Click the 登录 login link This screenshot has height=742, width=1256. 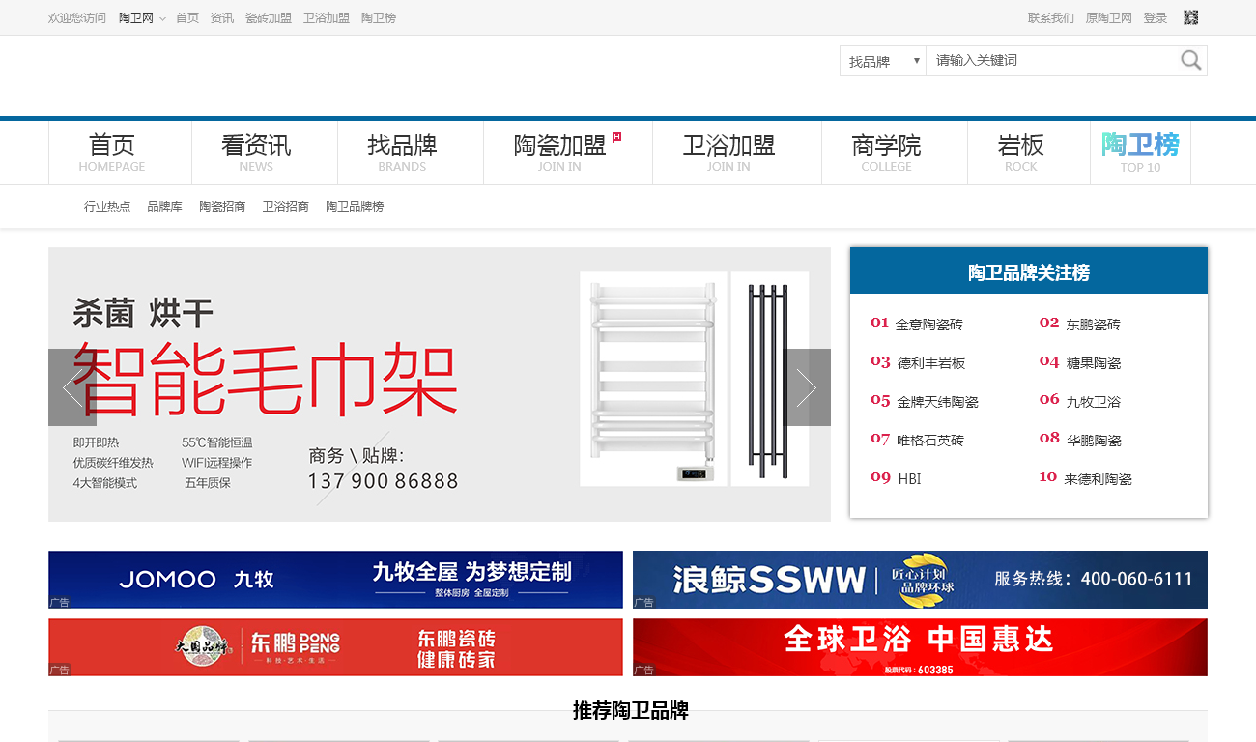click(x=1156, y=18)
